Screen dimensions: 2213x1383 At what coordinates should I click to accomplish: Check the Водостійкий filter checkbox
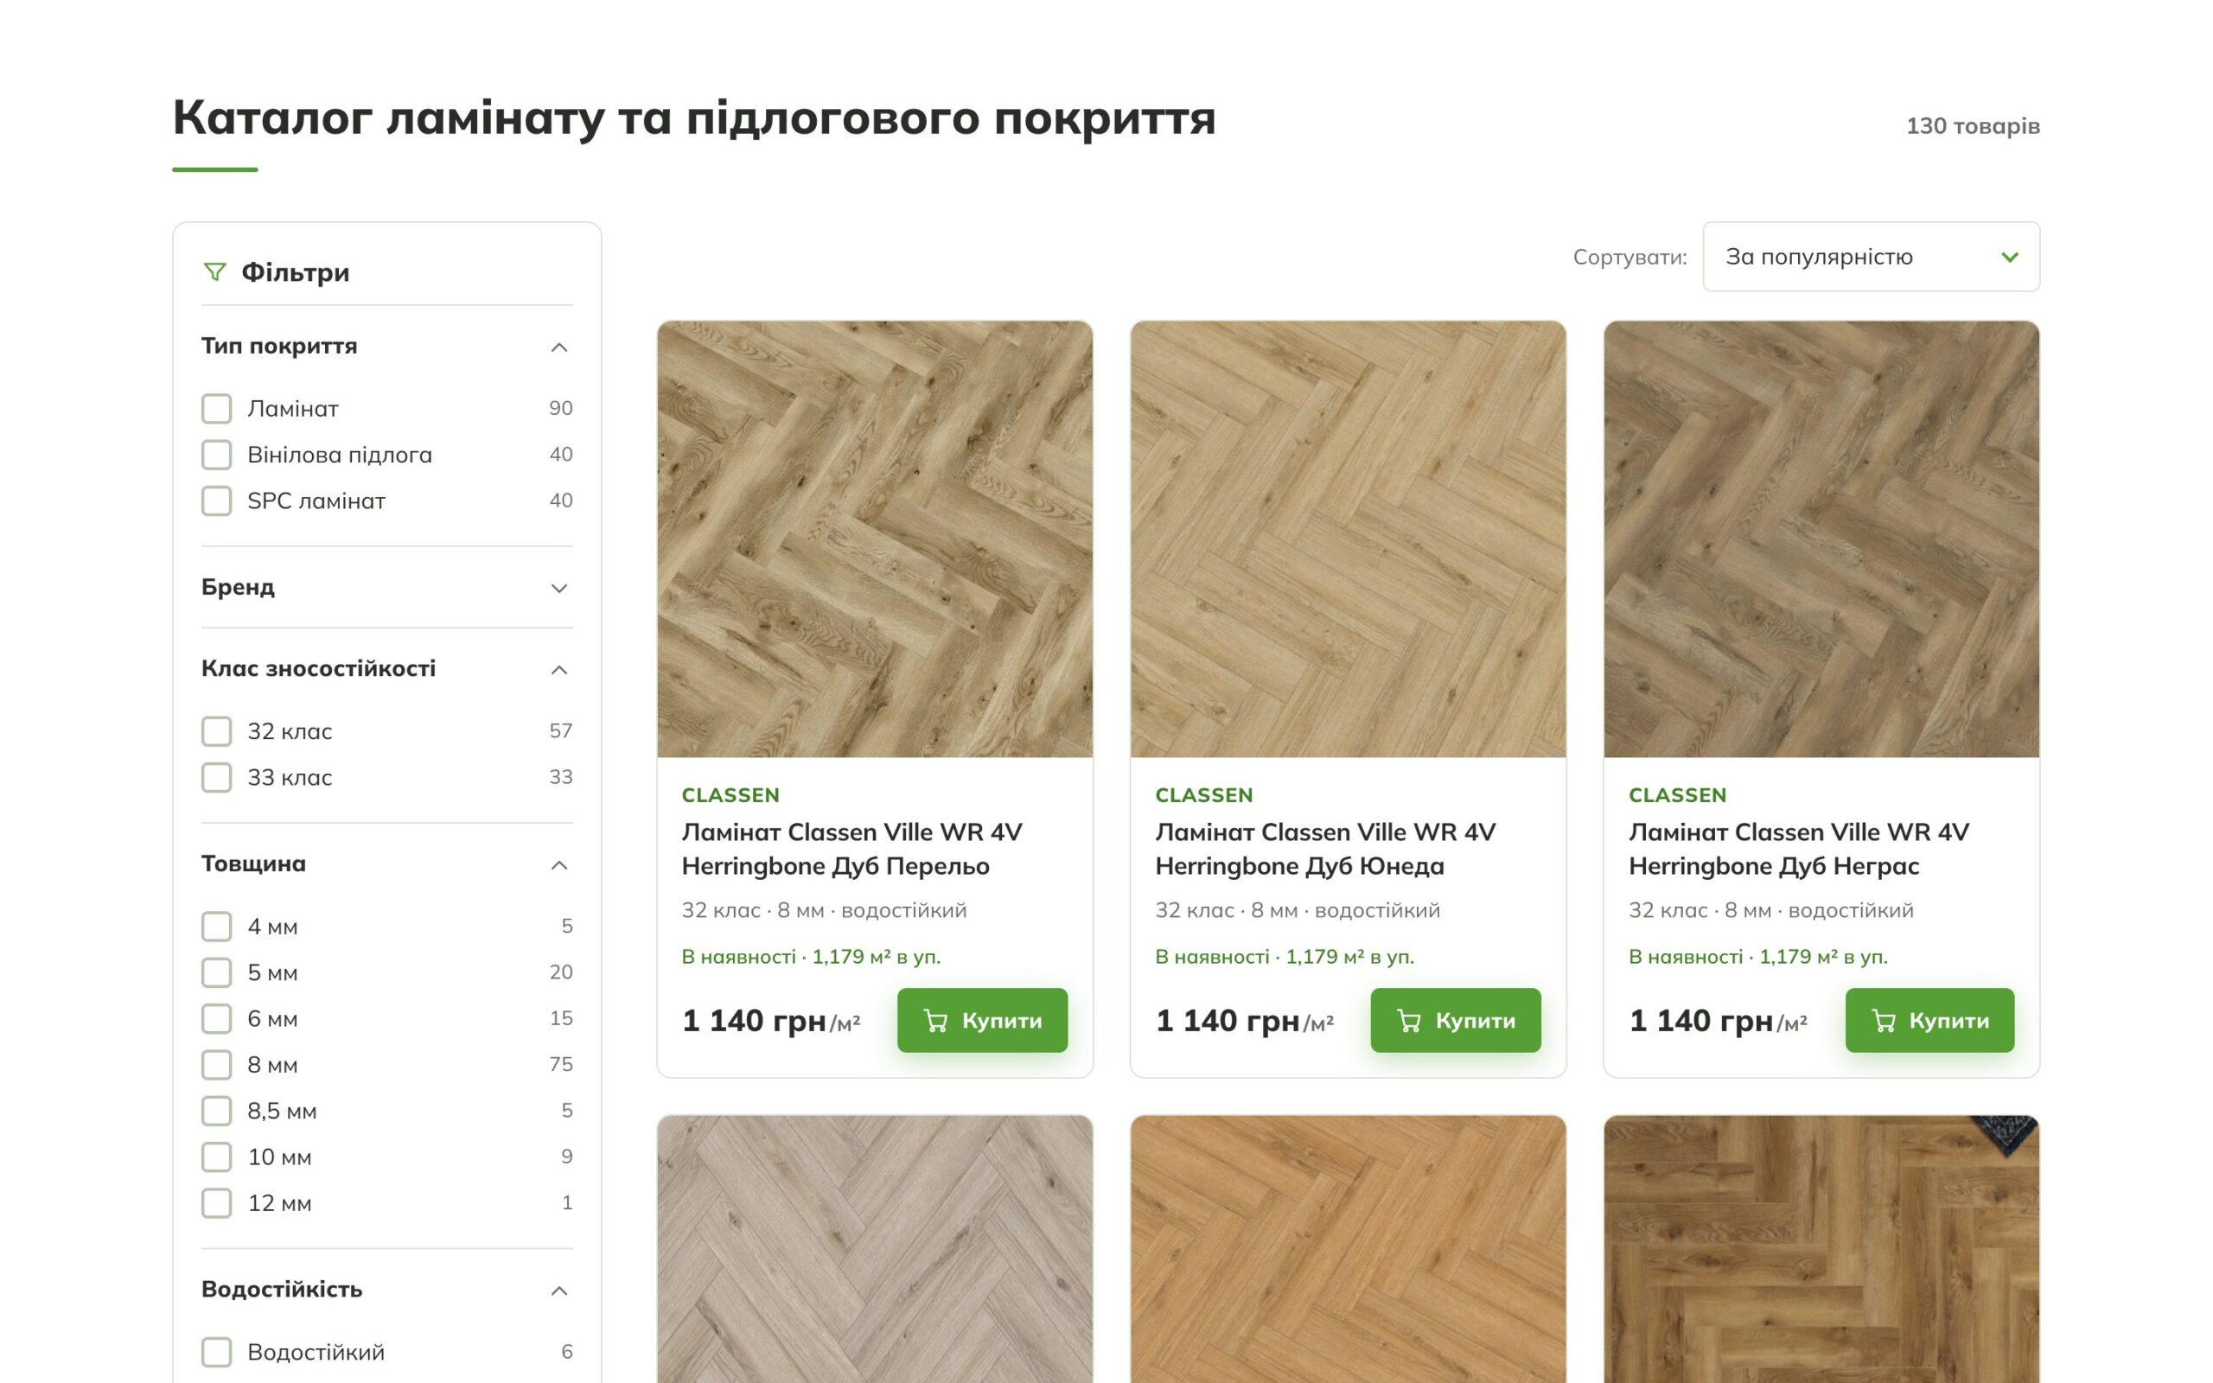[x=217, y=1352]
